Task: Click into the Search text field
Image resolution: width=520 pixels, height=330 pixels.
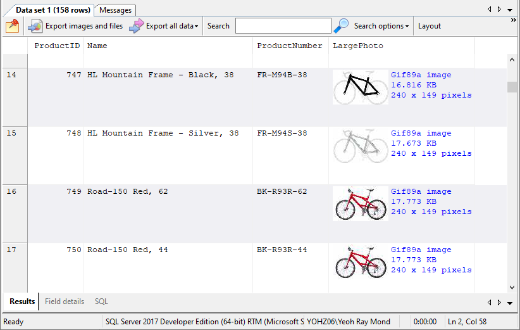Action: pos(283,26)
